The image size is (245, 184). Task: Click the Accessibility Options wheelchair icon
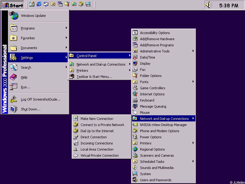coord(135,33)
